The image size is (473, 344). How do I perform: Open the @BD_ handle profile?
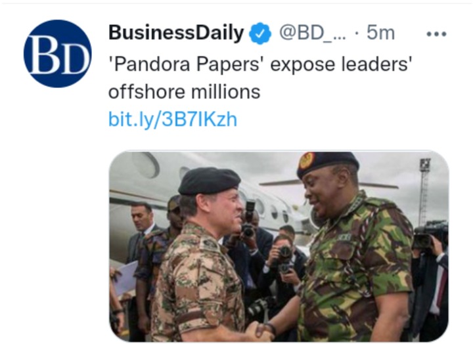[x=313, y=33]
